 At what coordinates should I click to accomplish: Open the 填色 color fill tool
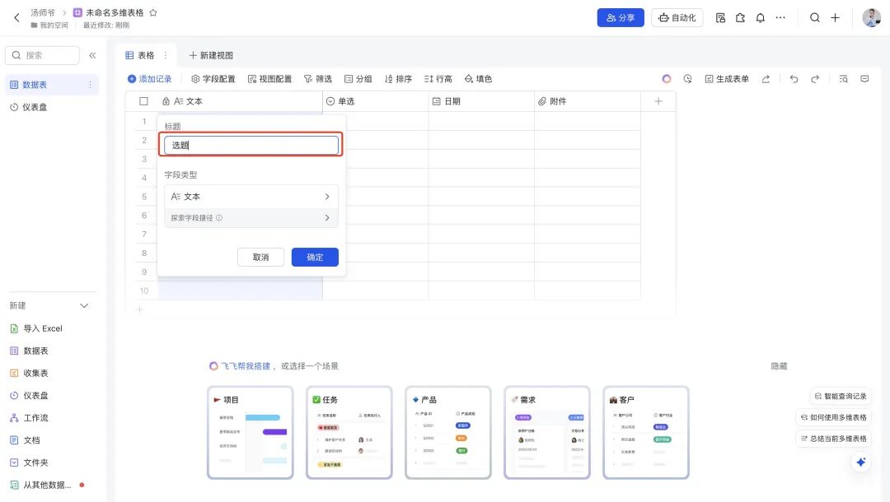coord(478,79)
